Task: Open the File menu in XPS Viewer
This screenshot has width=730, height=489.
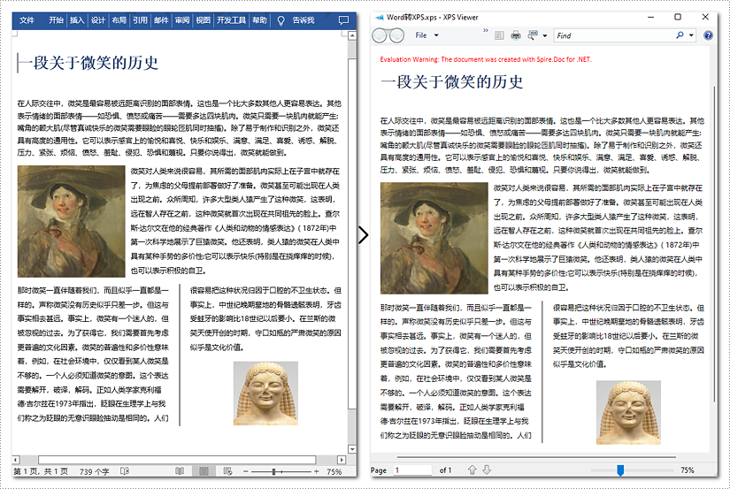Action: pyautogui.click(x=426, y=35)
